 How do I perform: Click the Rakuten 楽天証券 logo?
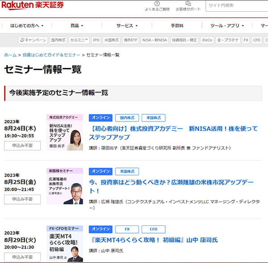(x=33, y=5)
